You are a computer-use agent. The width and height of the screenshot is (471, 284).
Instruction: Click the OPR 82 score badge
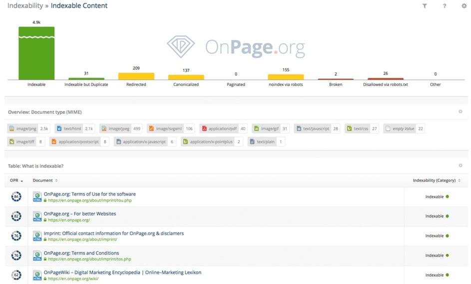pyautogui.click(x=16, y=216)
